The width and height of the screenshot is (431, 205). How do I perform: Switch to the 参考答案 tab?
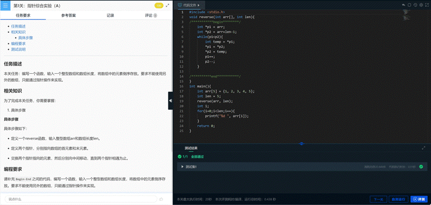(68, 16)
